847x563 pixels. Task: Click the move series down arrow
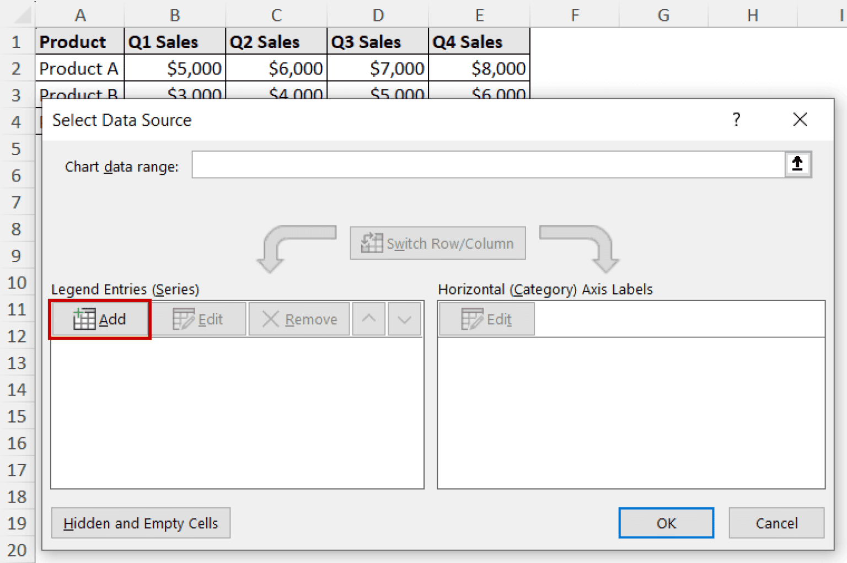[x=404, y=319]
